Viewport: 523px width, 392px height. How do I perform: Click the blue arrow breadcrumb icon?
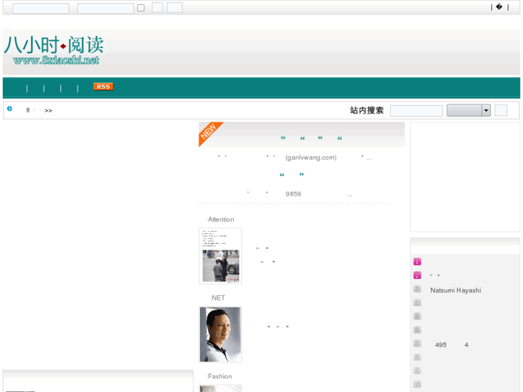(9, 109)
